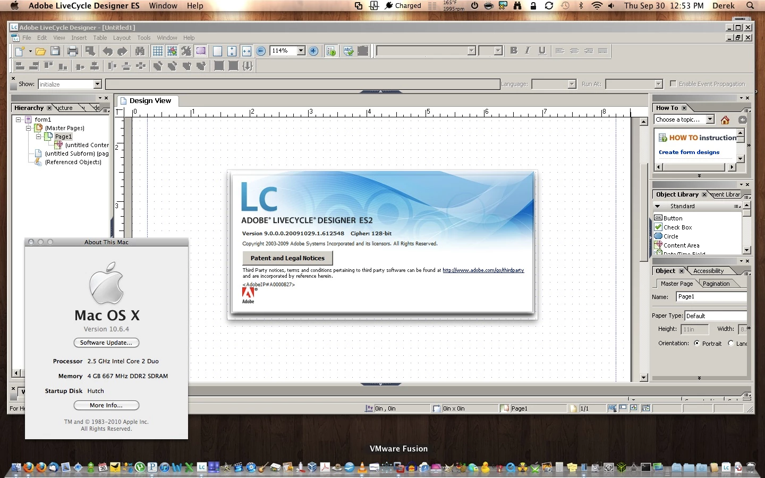The height and width of the screenshot is (478, 765).
Task: Select the Check Box library object
Action: tap(673, 227)
